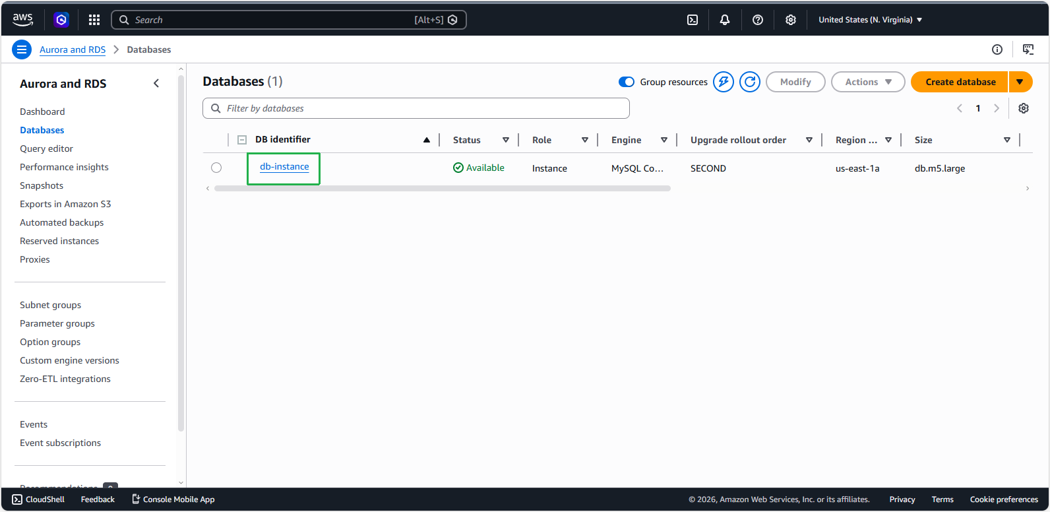1050x512 pixels.
Task: Click the Create database button
Action: click(960, 82)
